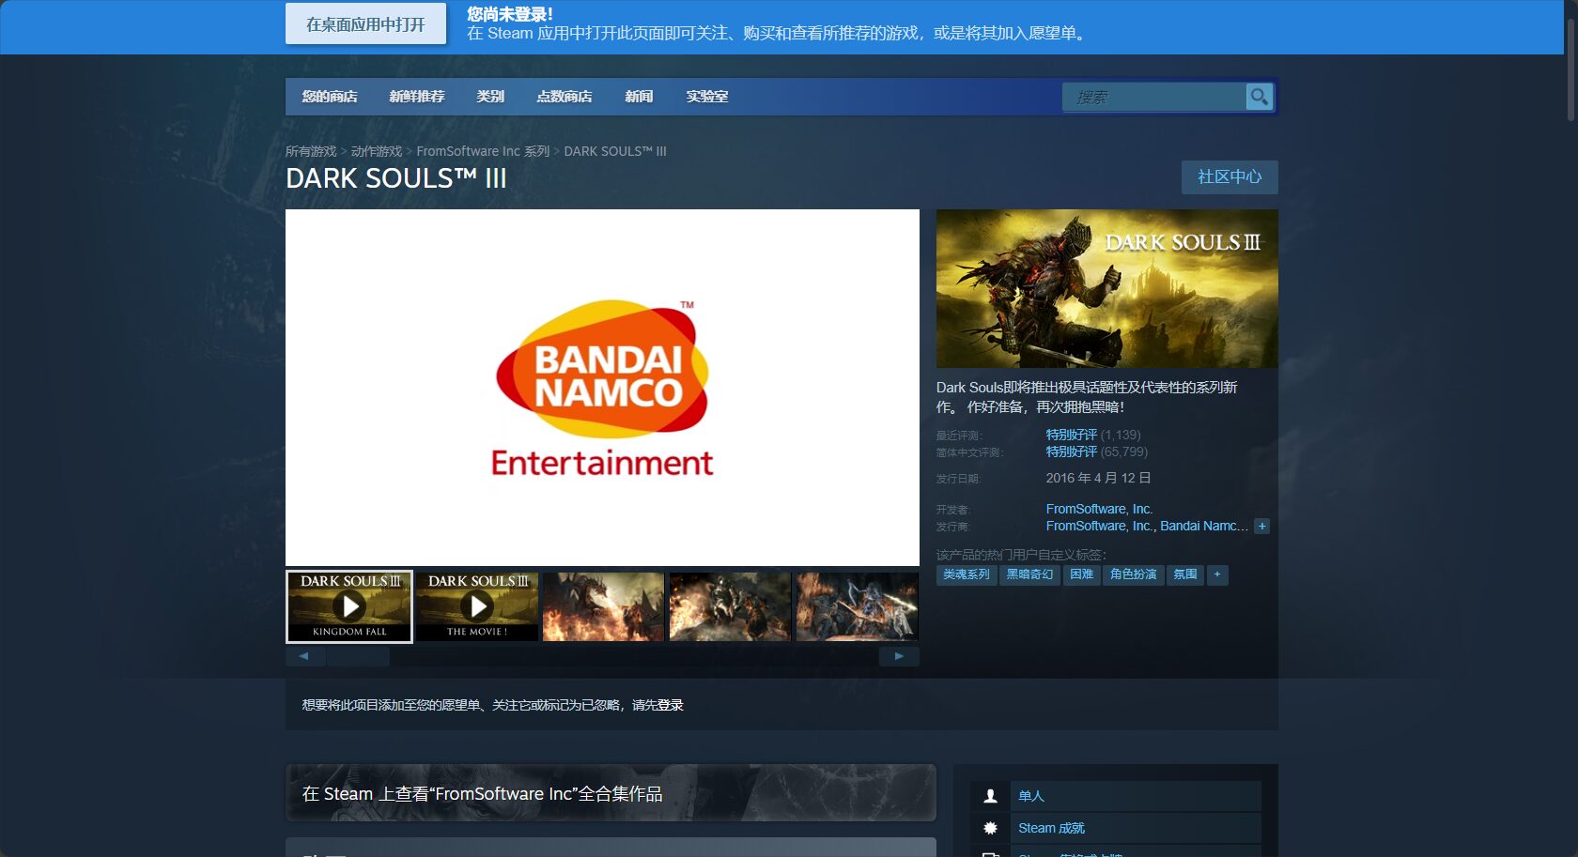Click the Steam achievements star icon
This screenshot has width=1578, height=857.
tap(990, 828)
